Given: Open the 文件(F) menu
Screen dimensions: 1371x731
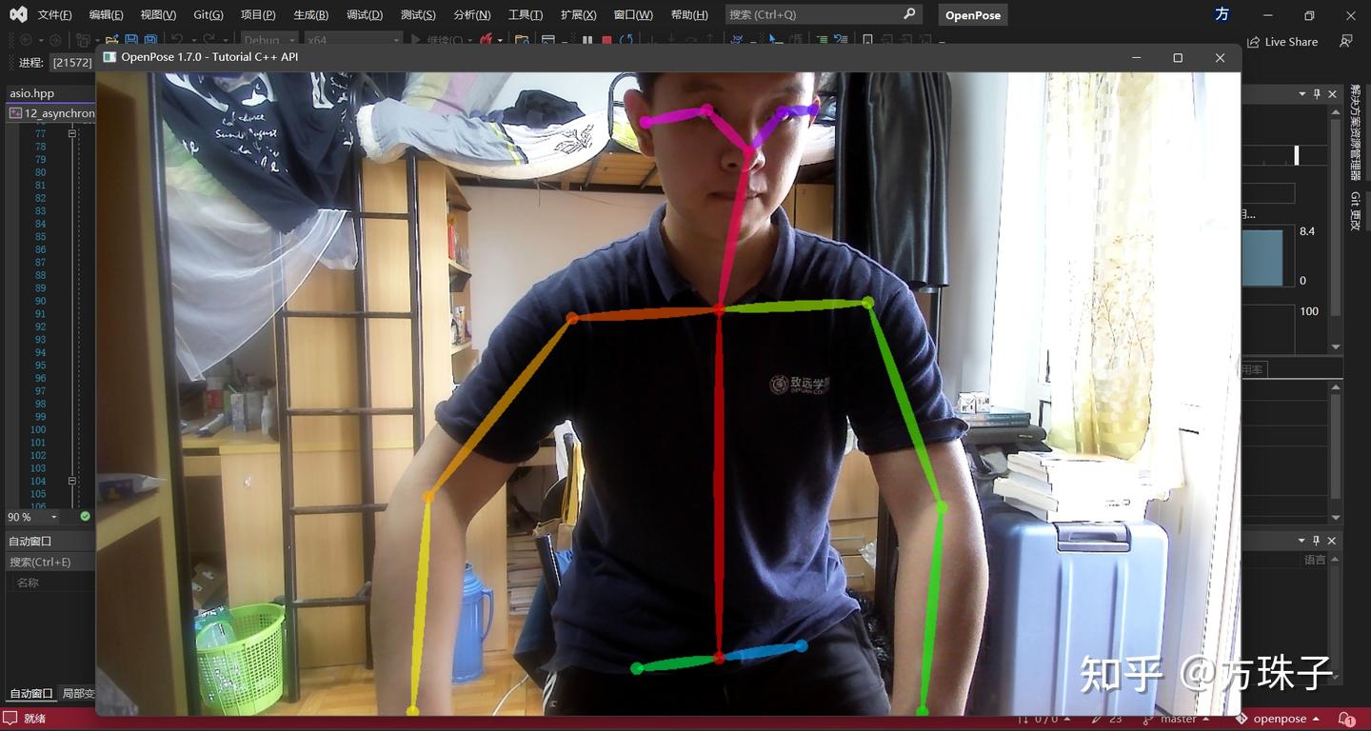Looking at the screenshot, I should 54,15.
